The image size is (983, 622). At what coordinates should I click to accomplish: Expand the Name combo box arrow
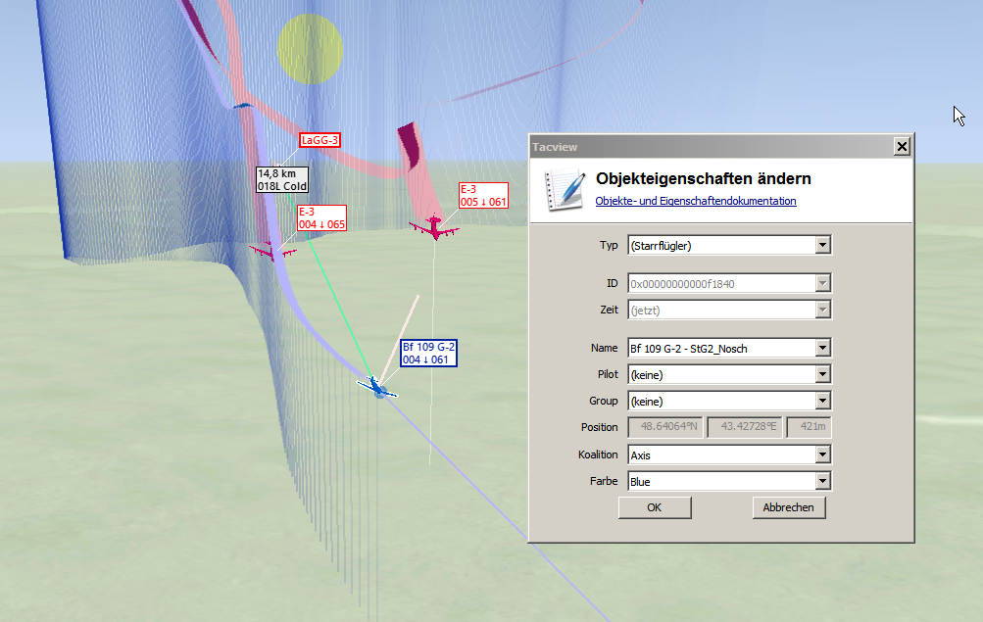pyautogui.click(x=823, y=348)
